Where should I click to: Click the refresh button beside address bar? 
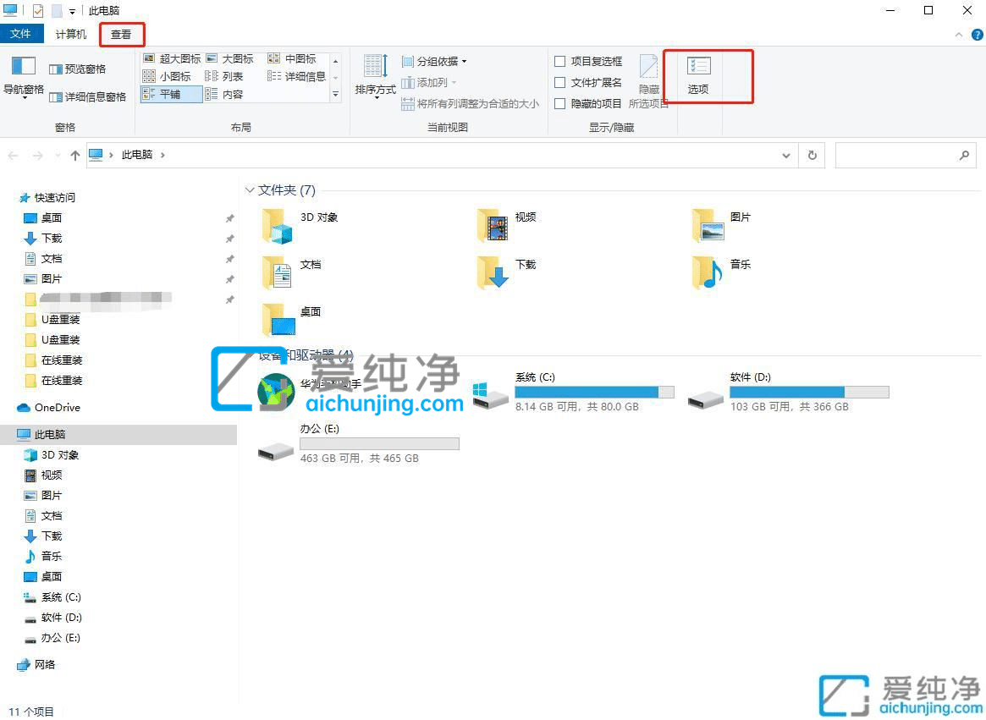pos(811,155)
